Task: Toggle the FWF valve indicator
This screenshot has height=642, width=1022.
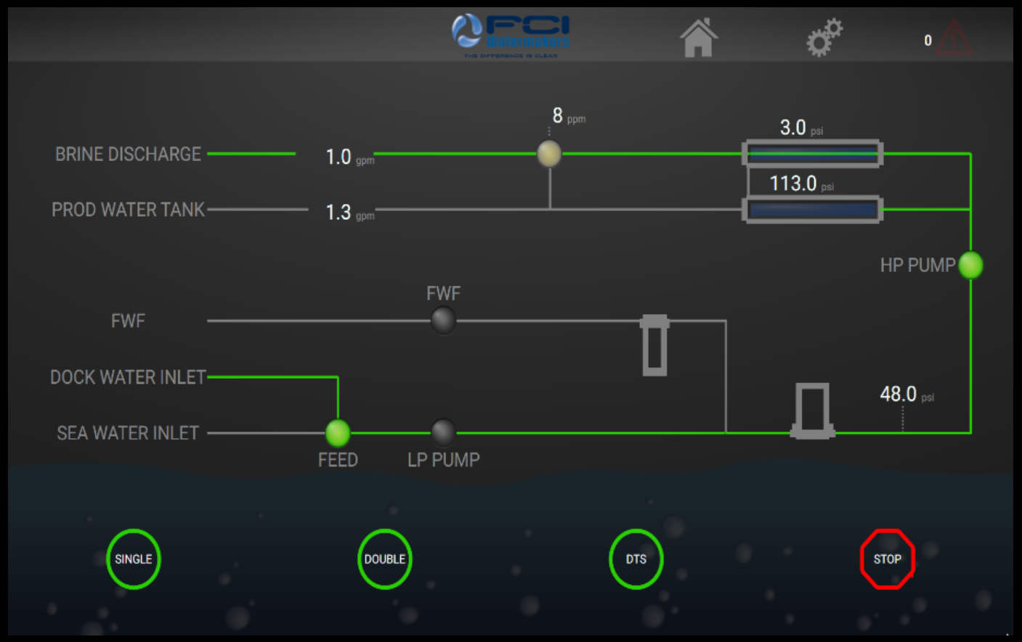Action: (x=443, y=320)
